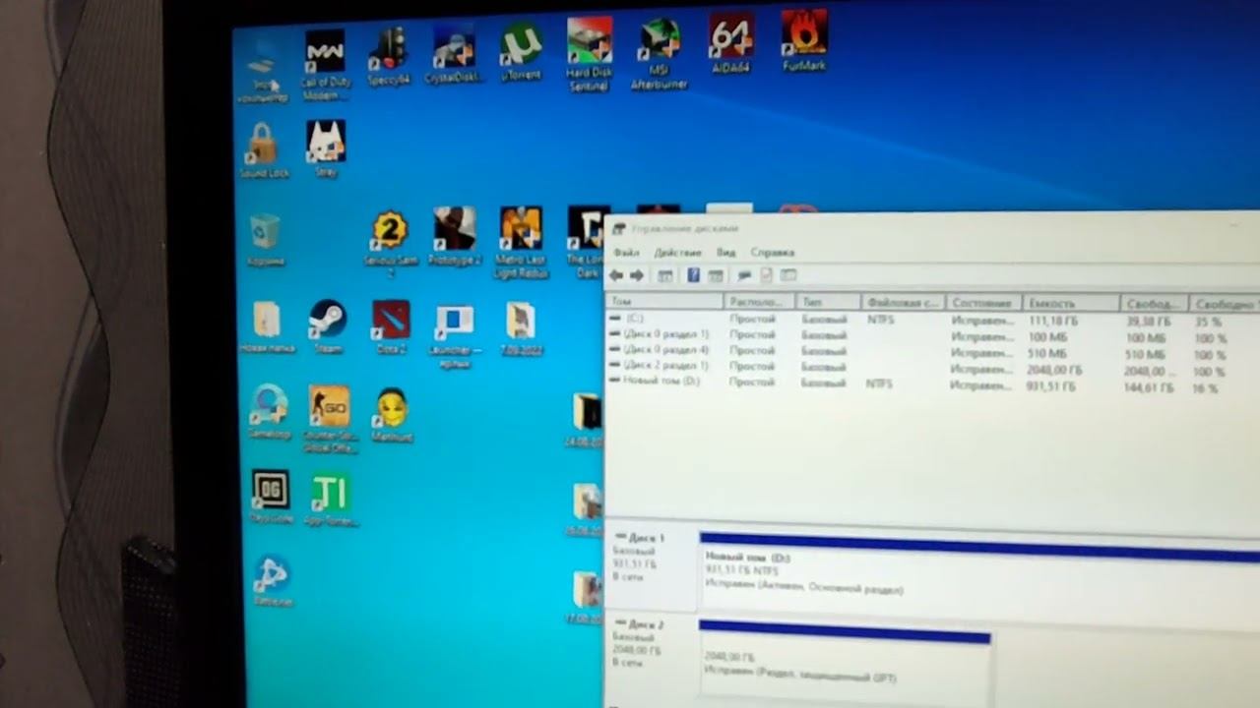This screenshot has width=1260, height=708.
Task: Open Hard Disk Sentinel shortcut
Action: point(589,54)
